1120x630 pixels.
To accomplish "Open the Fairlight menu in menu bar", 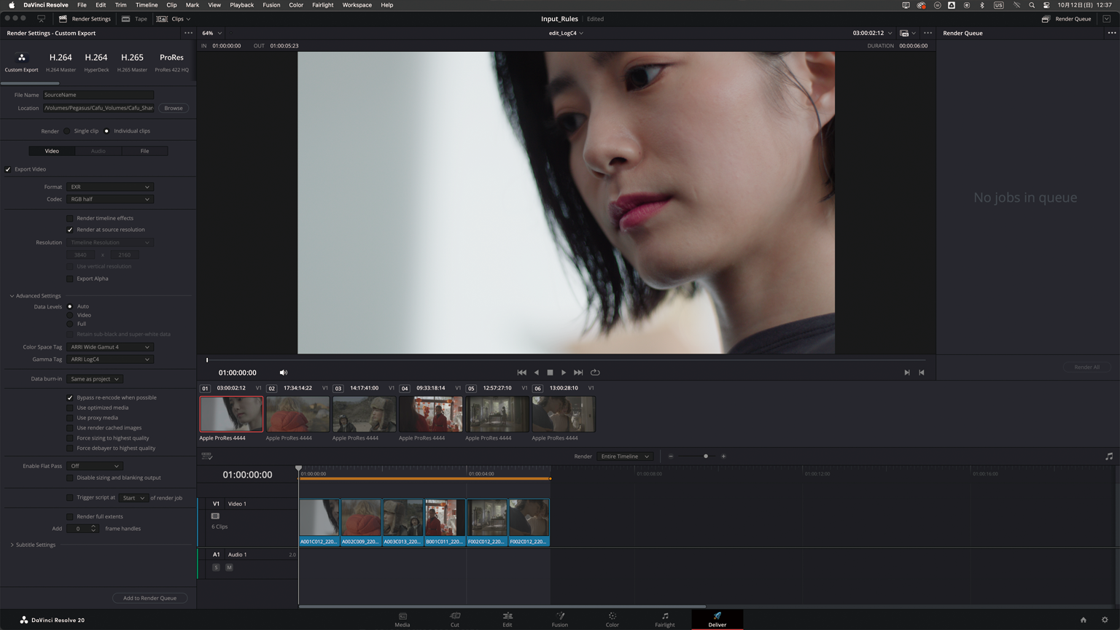I will pyautogui.click(x=322, y=5).
